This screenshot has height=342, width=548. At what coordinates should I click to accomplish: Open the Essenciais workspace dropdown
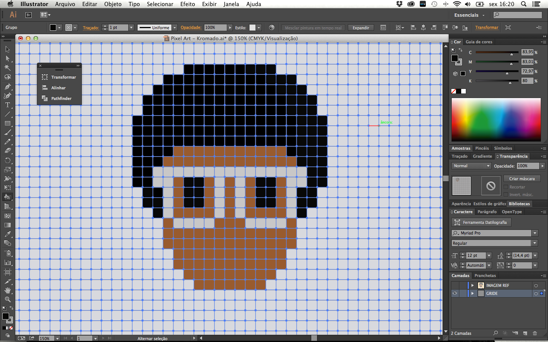pos(470,15)
